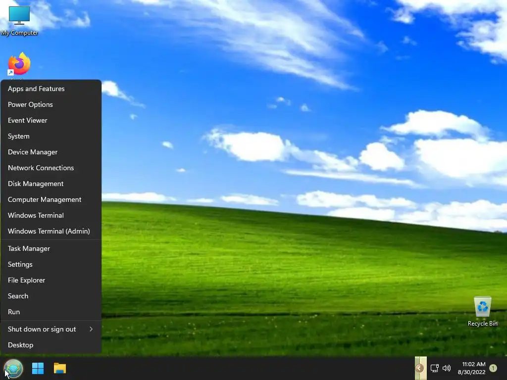
Task: Choose System in the context menu
Action: 51,136
